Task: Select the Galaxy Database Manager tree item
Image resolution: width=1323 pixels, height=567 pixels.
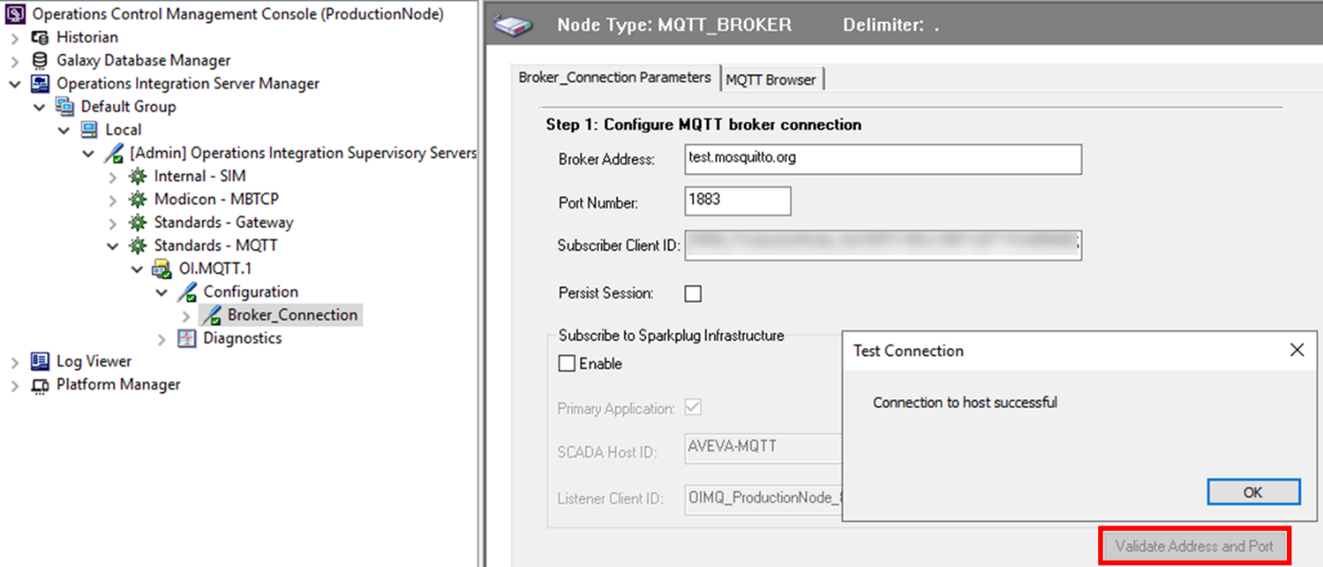Action: (x=143, y=60)
